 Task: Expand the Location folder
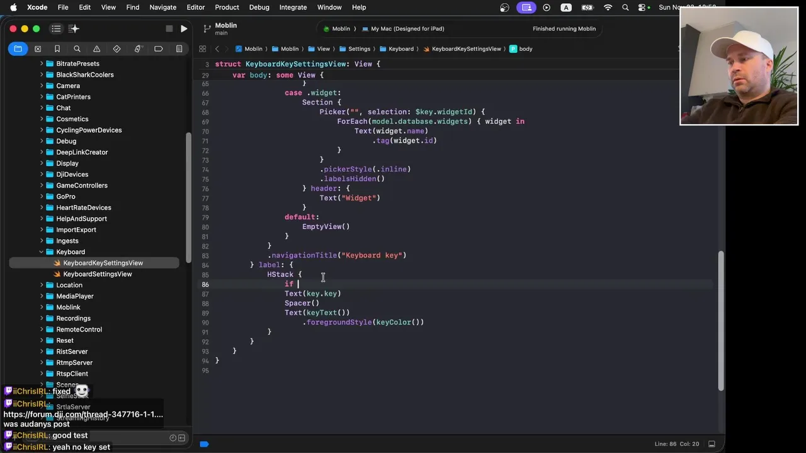point(42,285)
